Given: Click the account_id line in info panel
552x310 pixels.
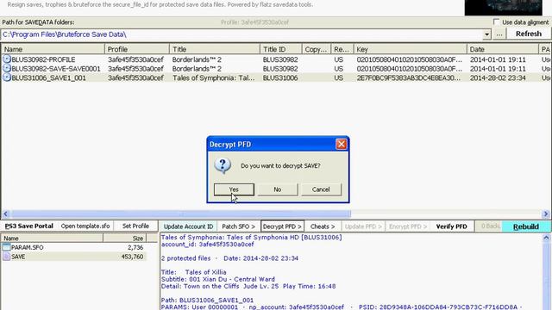Looking at the screenshot, I should [x=207, y=245].
